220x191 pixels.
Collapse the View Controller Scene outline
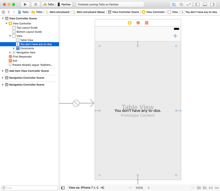(x=3, y=18)
